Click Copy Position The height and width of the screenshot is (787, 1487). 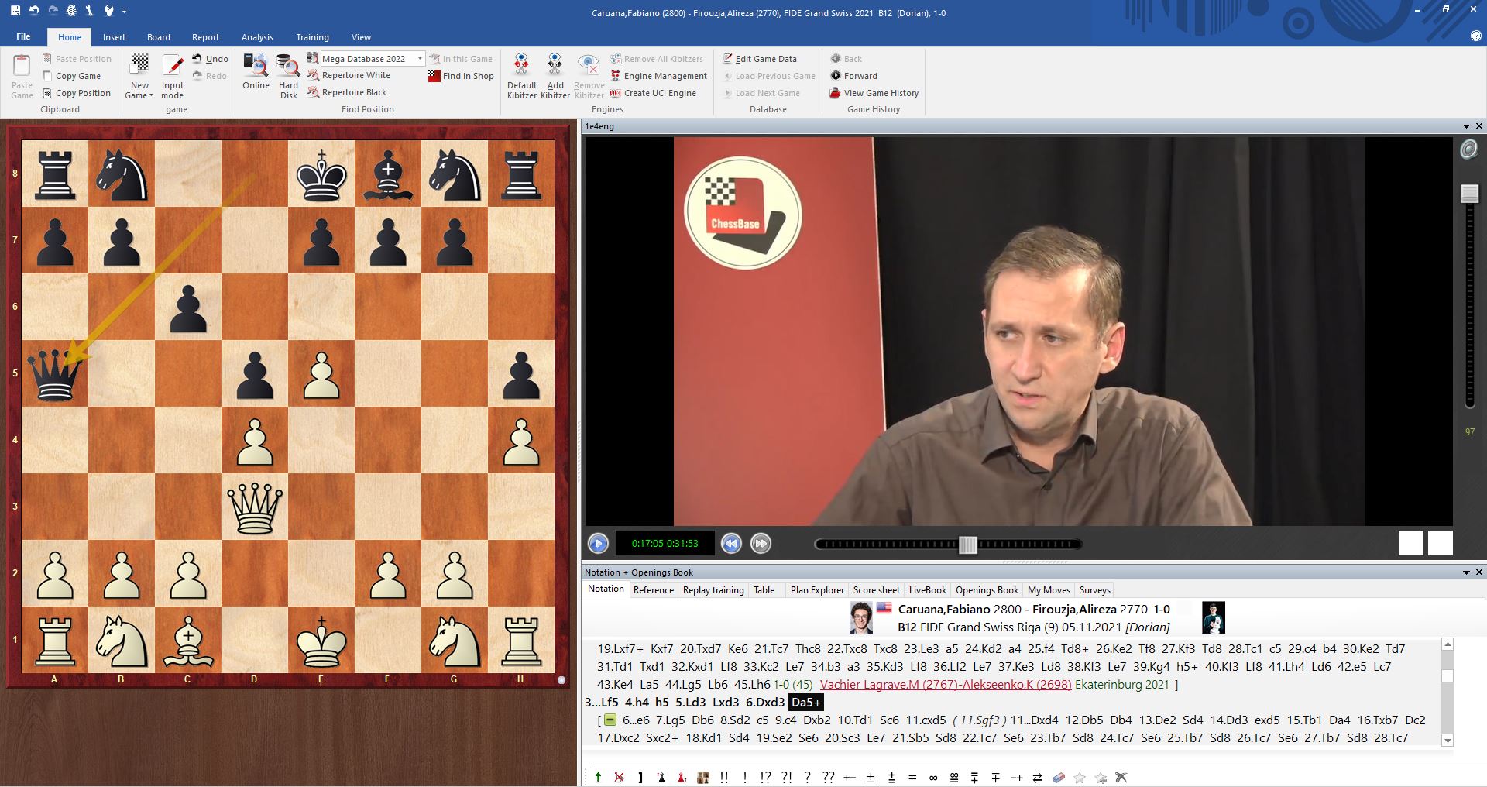click(x=76, y=93)
